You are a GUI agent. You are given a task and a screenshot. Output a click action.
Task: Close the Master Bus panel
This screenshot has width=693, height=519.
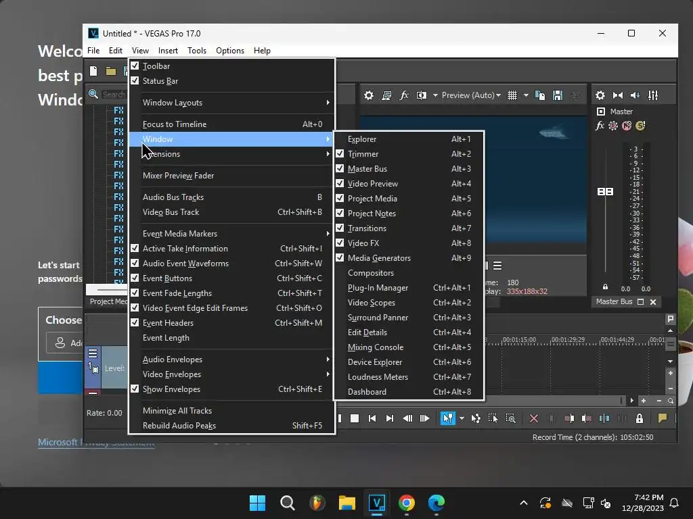[653, 302]
